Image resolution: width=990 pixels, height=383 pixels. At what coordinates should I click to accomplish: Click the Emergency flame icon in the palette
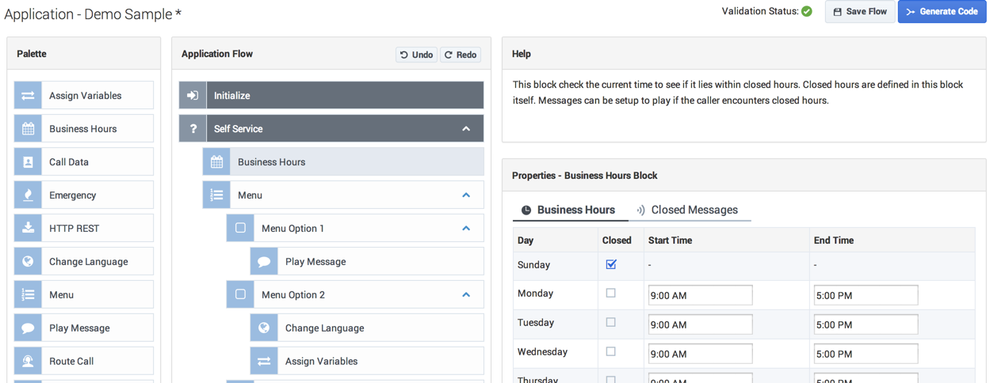(x=28, y=195)
